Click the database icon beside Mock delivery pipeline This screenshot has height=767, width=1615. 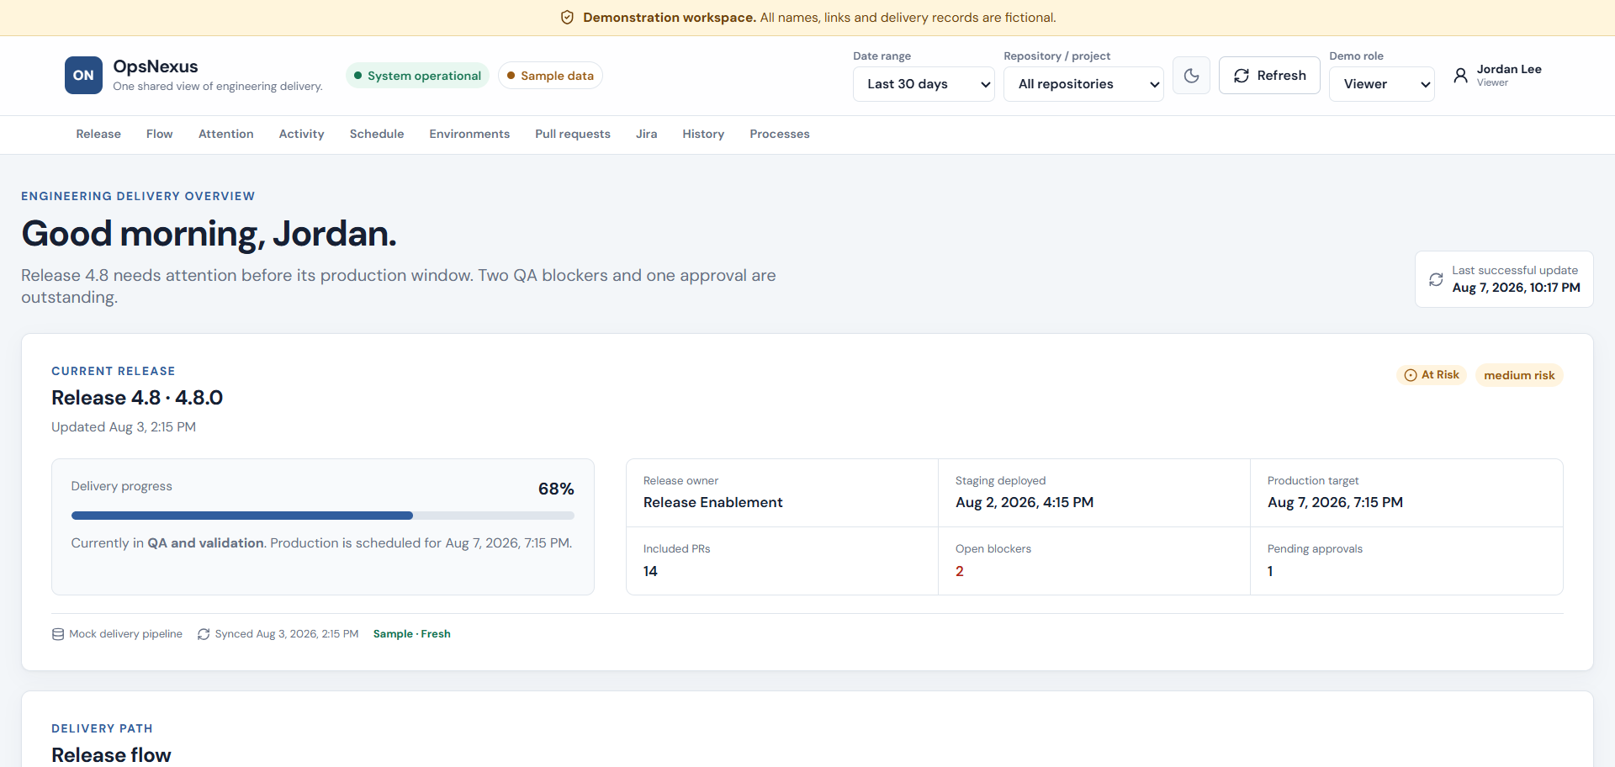[58, 634]
